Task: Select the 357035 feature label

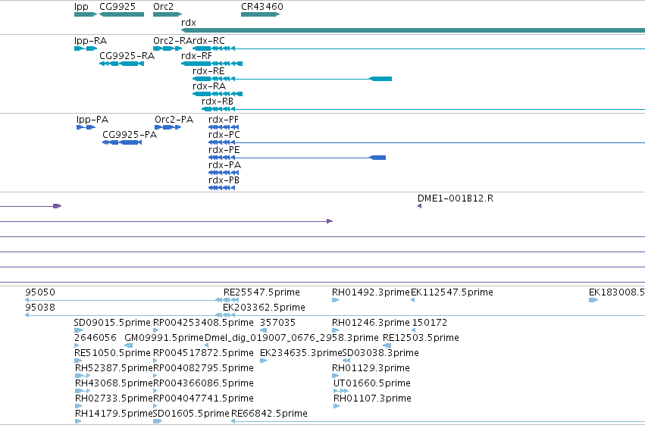Action: pos(277,323)
